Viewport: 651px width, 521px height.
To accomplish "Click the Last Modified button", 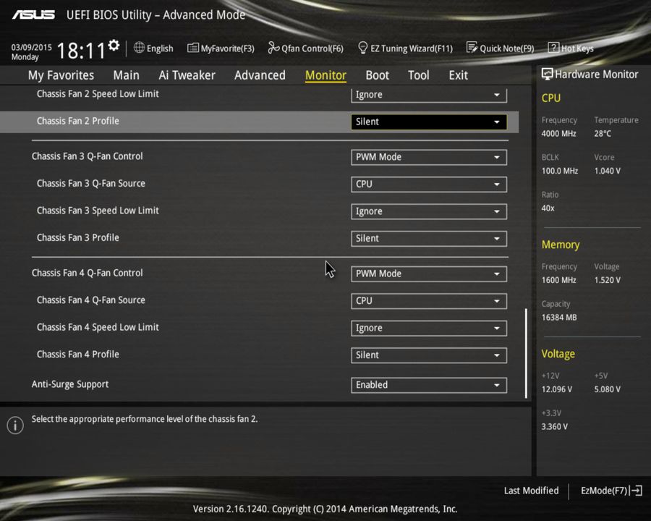I will (x=531, y=491).
